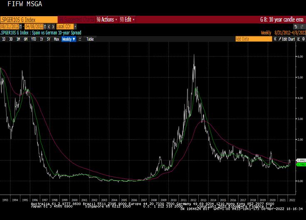The height and width of the screenshot is (220, 306).
Task: Click the redo arrow icon
Action: click(x=302, y=27)
